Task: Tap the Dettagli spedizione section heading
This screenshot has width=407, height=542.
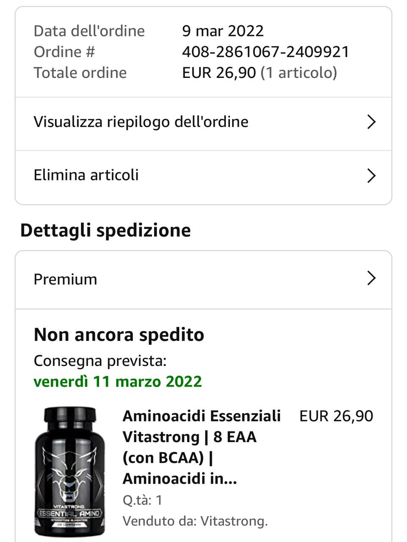Action: click(105, 230)
